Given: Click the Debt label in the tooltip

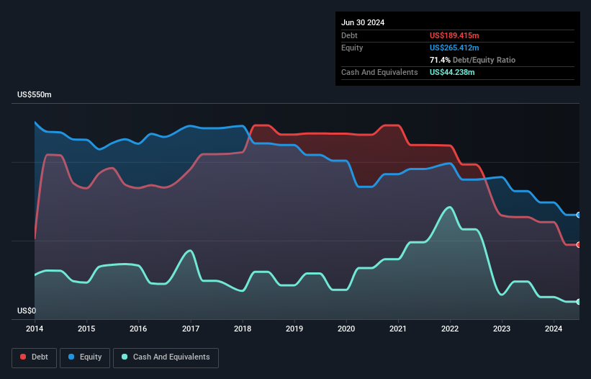Looking at the screenshot, I should pyautogui.click(x=349, y=35).
